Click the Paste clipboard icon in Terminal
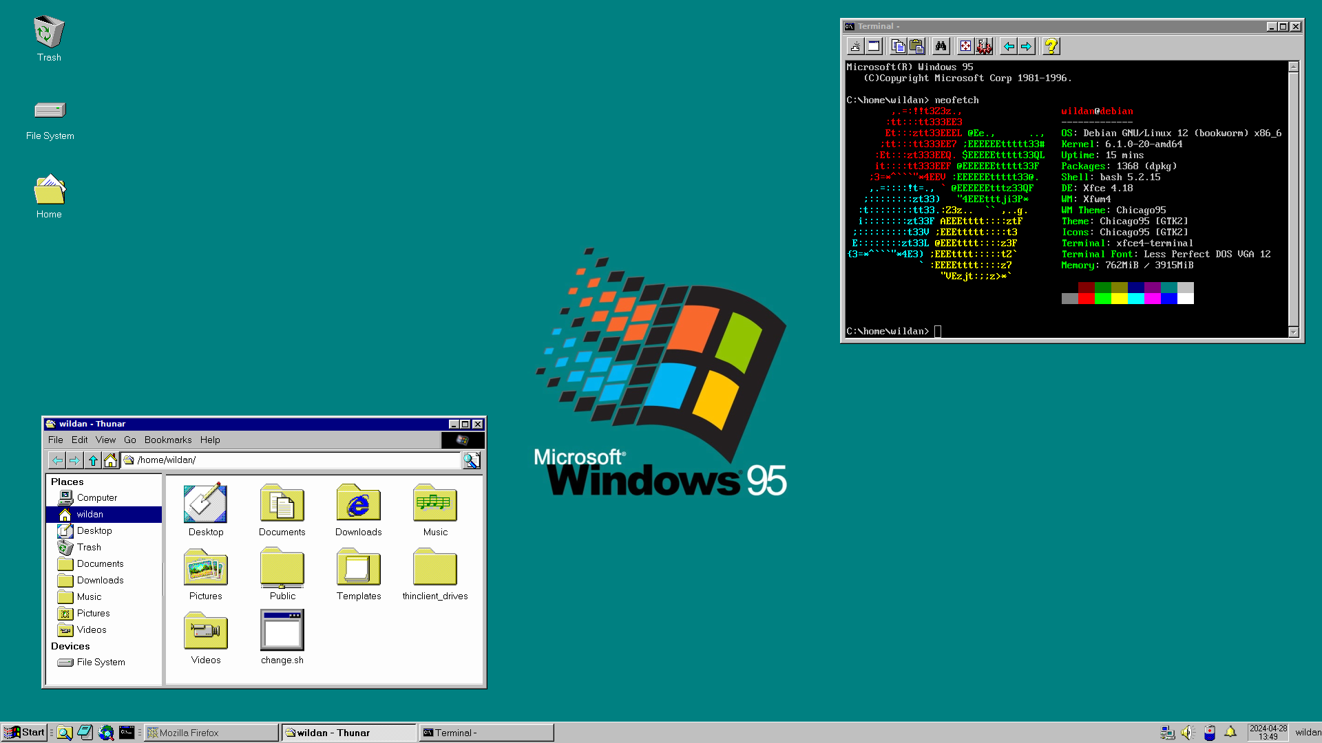 916,46
